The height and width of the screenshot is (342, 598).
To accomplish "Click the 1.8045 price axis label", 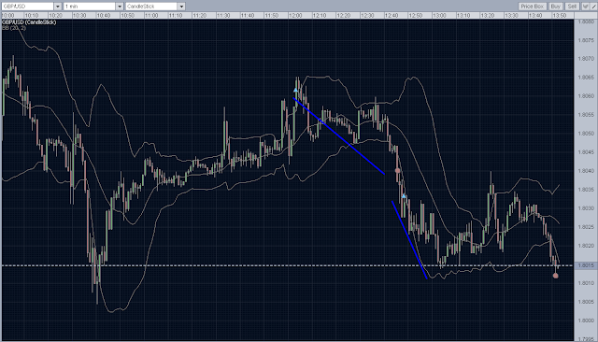I will coord(586,152).
